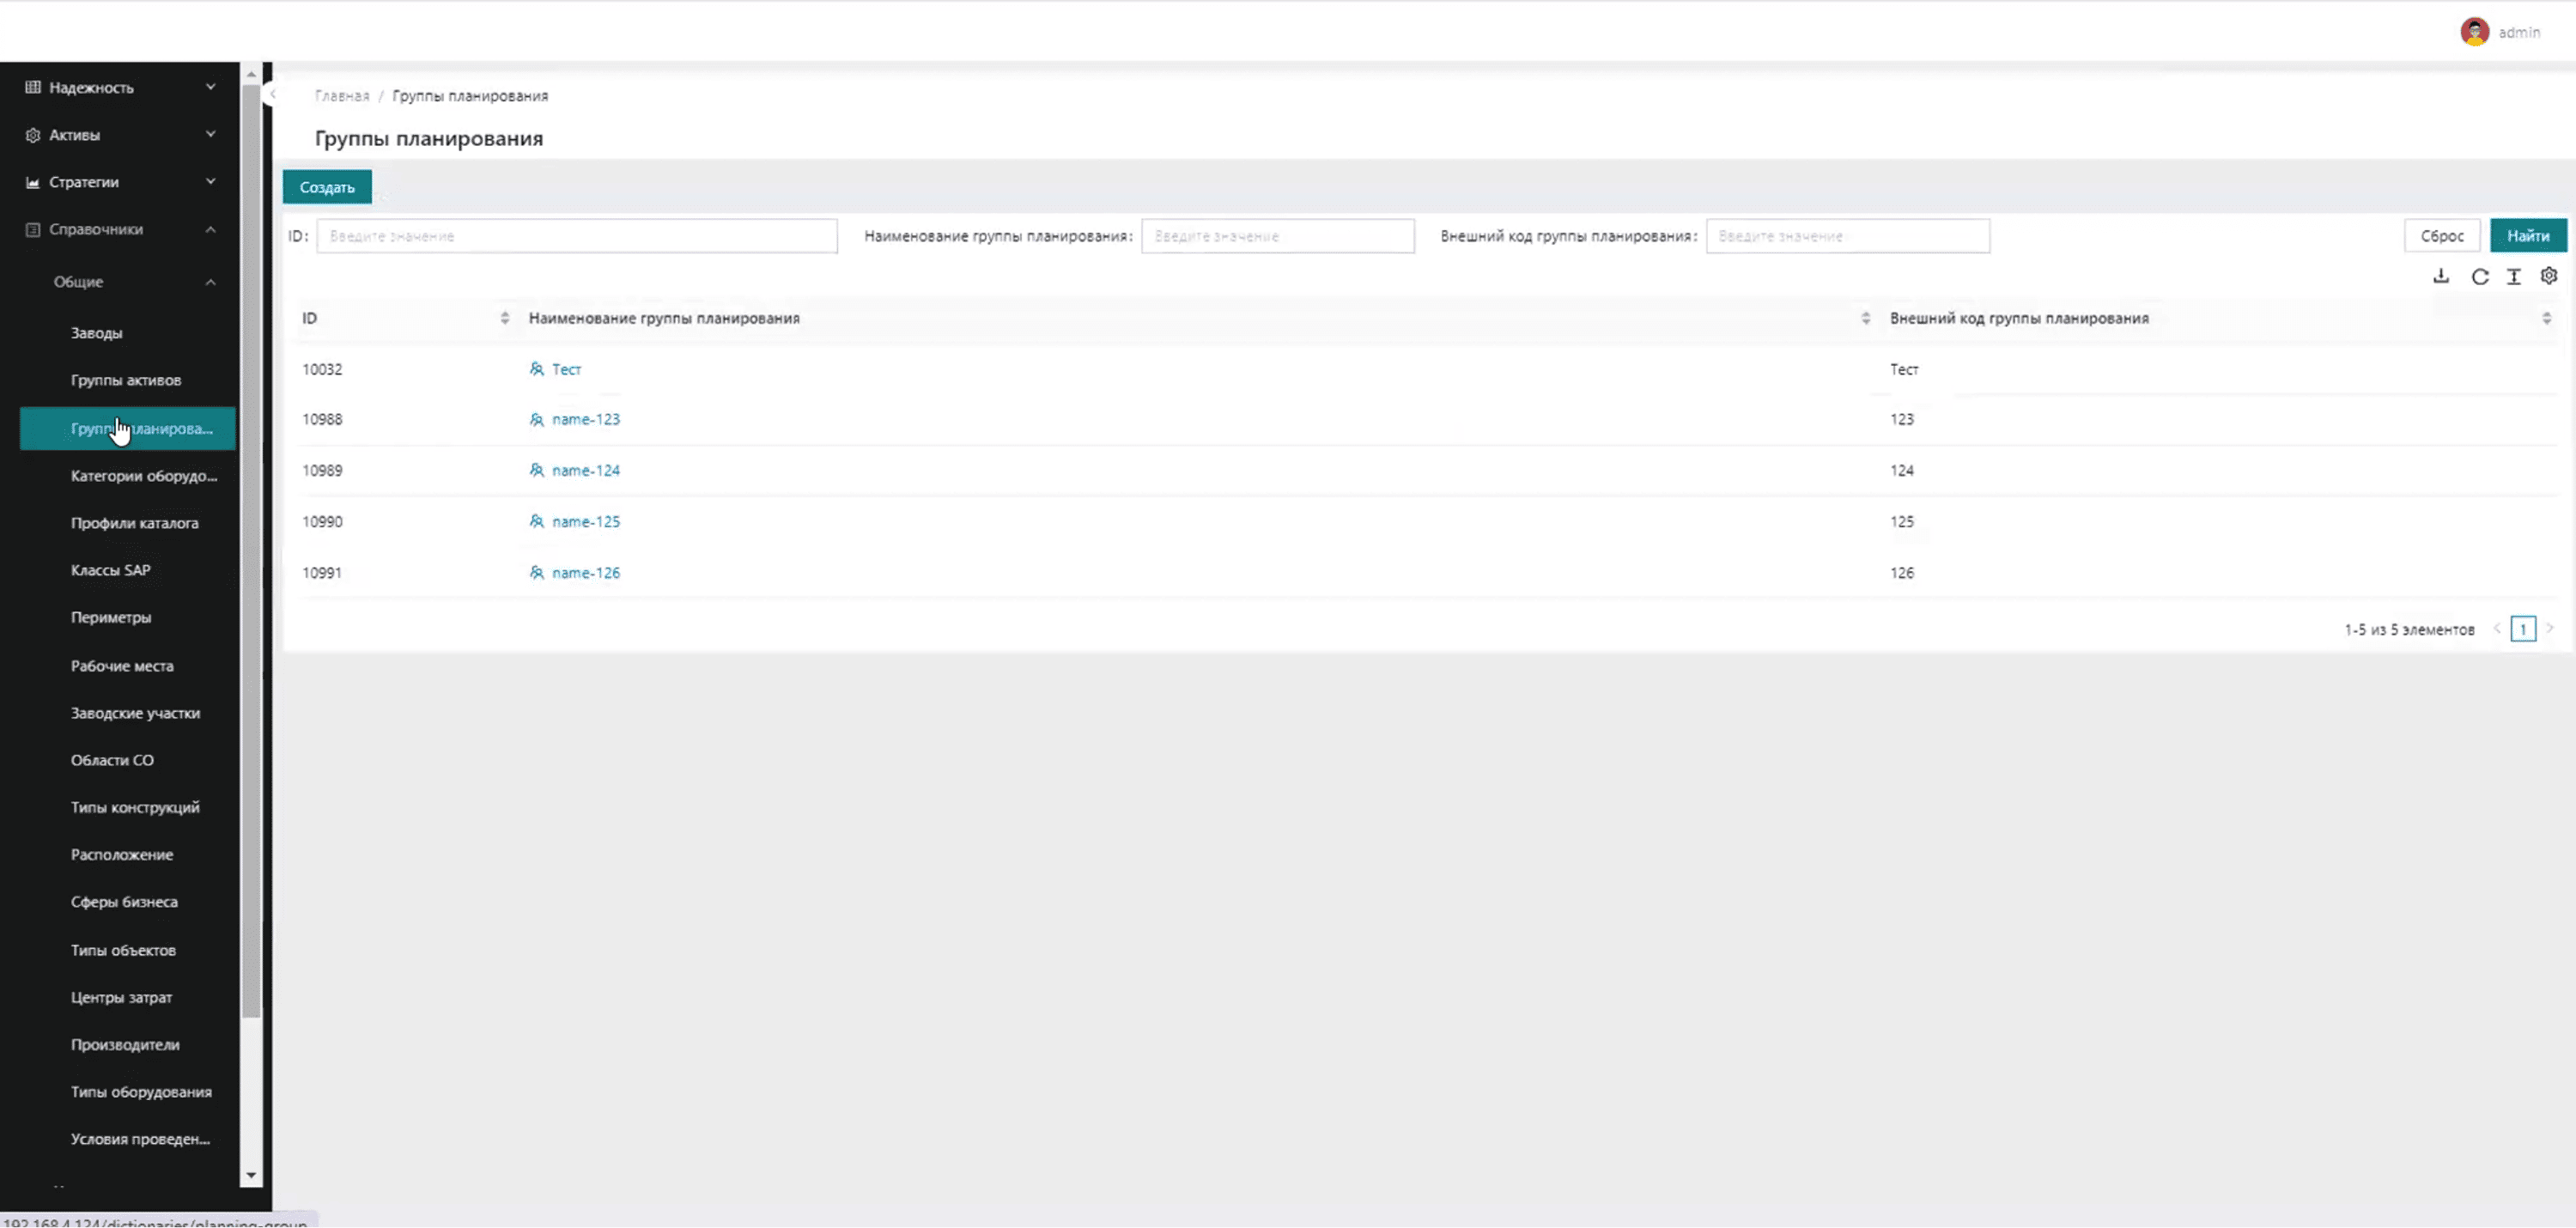The width and height of the screenshot is (2576, 1228).
Task: Open the row density/height icon
Action: tap(2514, 277)
